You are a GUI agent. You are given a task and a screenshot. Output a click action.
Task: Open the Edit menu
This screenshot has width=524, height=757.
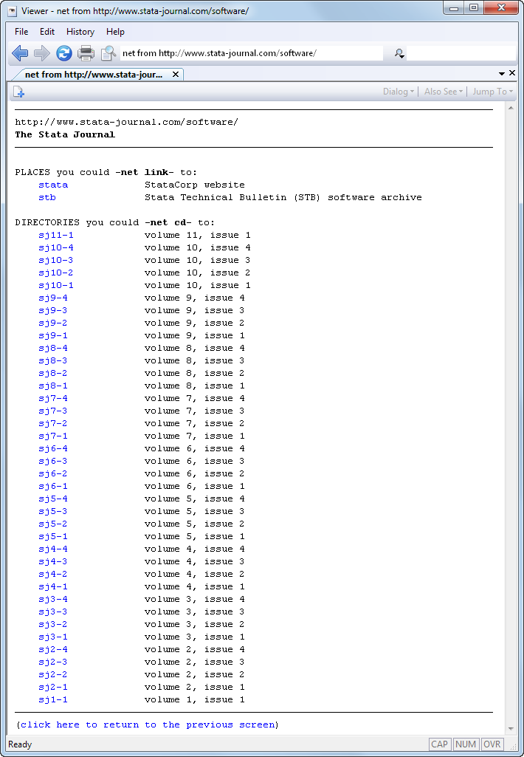tap(47, 32)
